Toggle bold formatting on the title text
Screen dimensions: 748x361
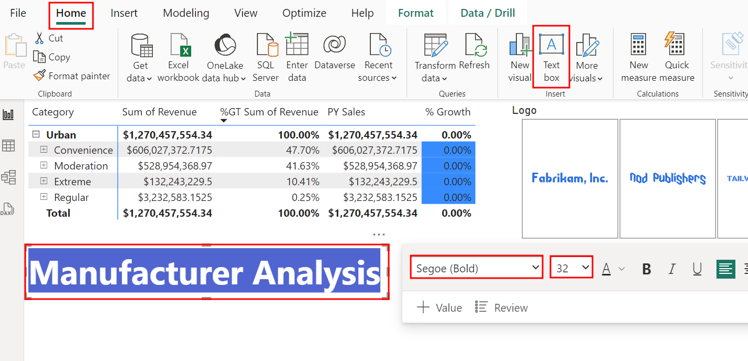click(646, 269)
